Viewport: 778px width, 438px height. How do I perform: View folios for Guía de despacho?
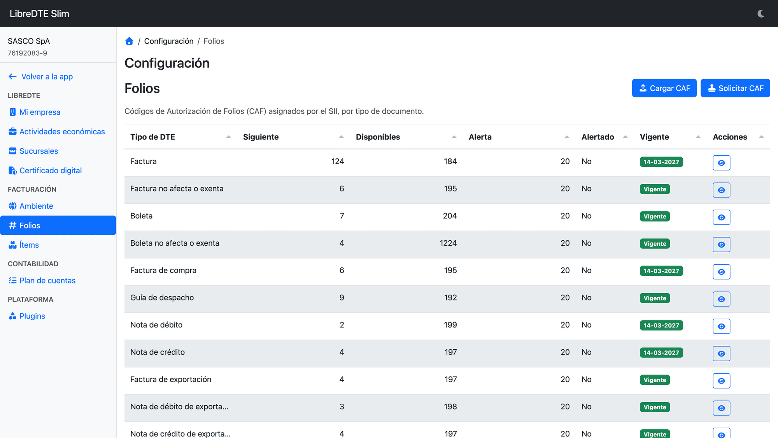pyautogui.click(x=721, y=299)
